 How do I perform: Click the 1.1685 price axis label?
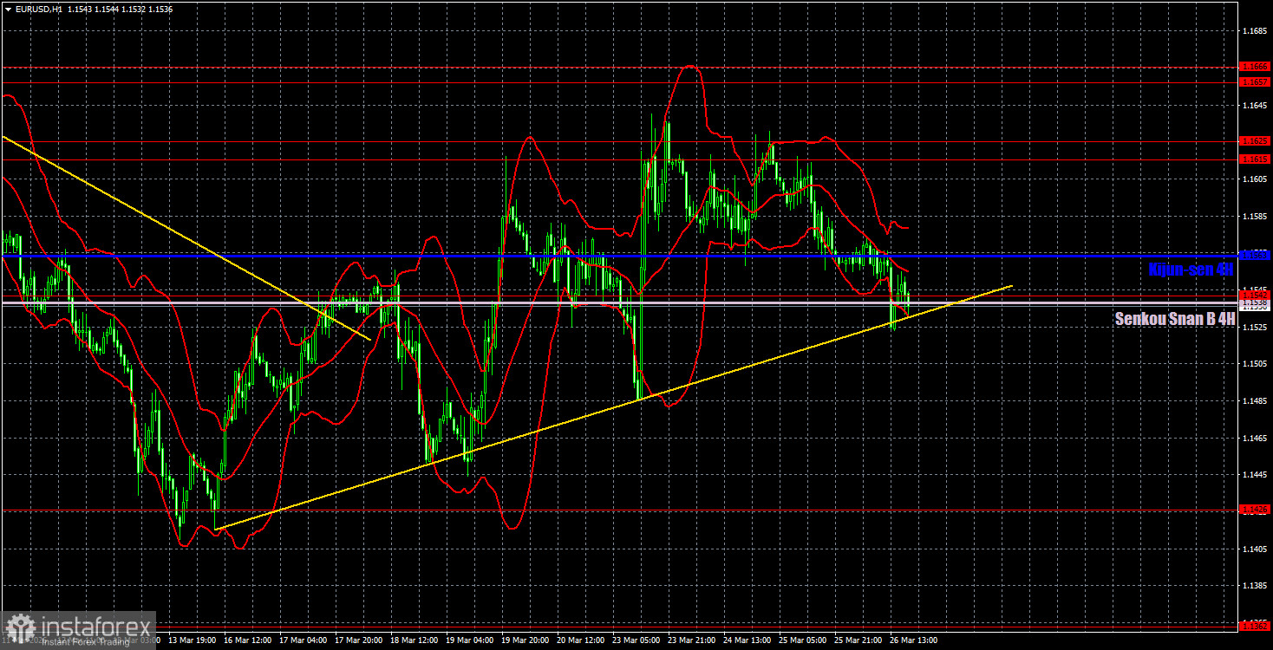click(1254, 31)
